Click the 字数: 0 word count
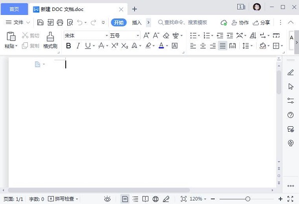Viewport: 299px width, 204px height. pos(36,199)
